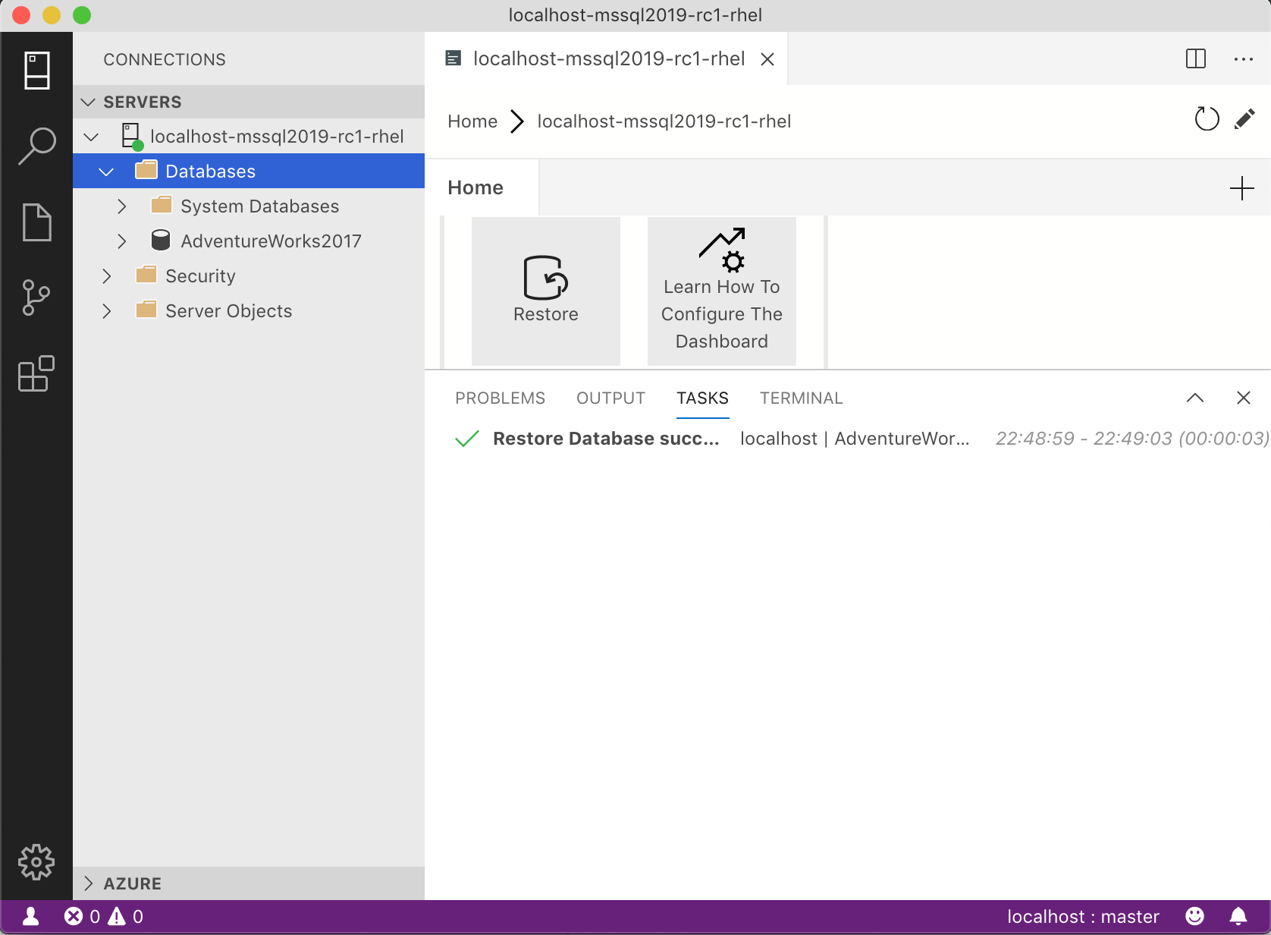Select the System Databases tree label
1271x935 pixels.
(260, 206)
